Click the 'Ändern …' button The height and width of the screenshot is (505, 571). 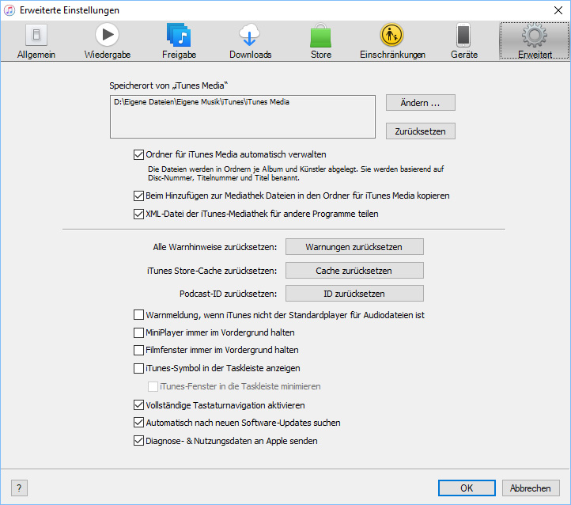pyautogui.click(x=420, y=103)
